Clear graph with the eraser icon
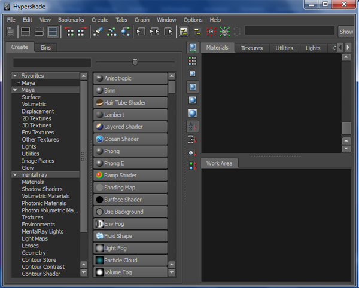 click(98, 32)
